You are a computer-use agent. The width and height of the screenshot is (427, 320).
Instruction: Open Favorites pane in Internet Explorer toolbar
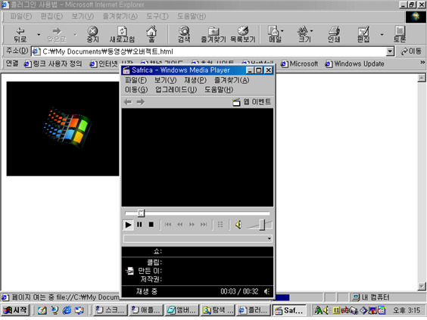click(213, 34)
